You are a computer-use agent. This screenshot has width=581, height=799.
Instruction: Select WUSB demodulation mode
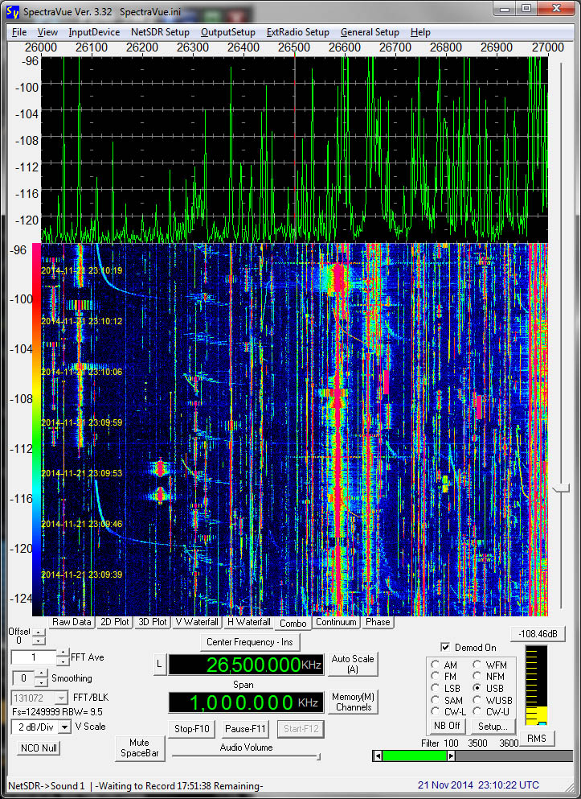477,700
